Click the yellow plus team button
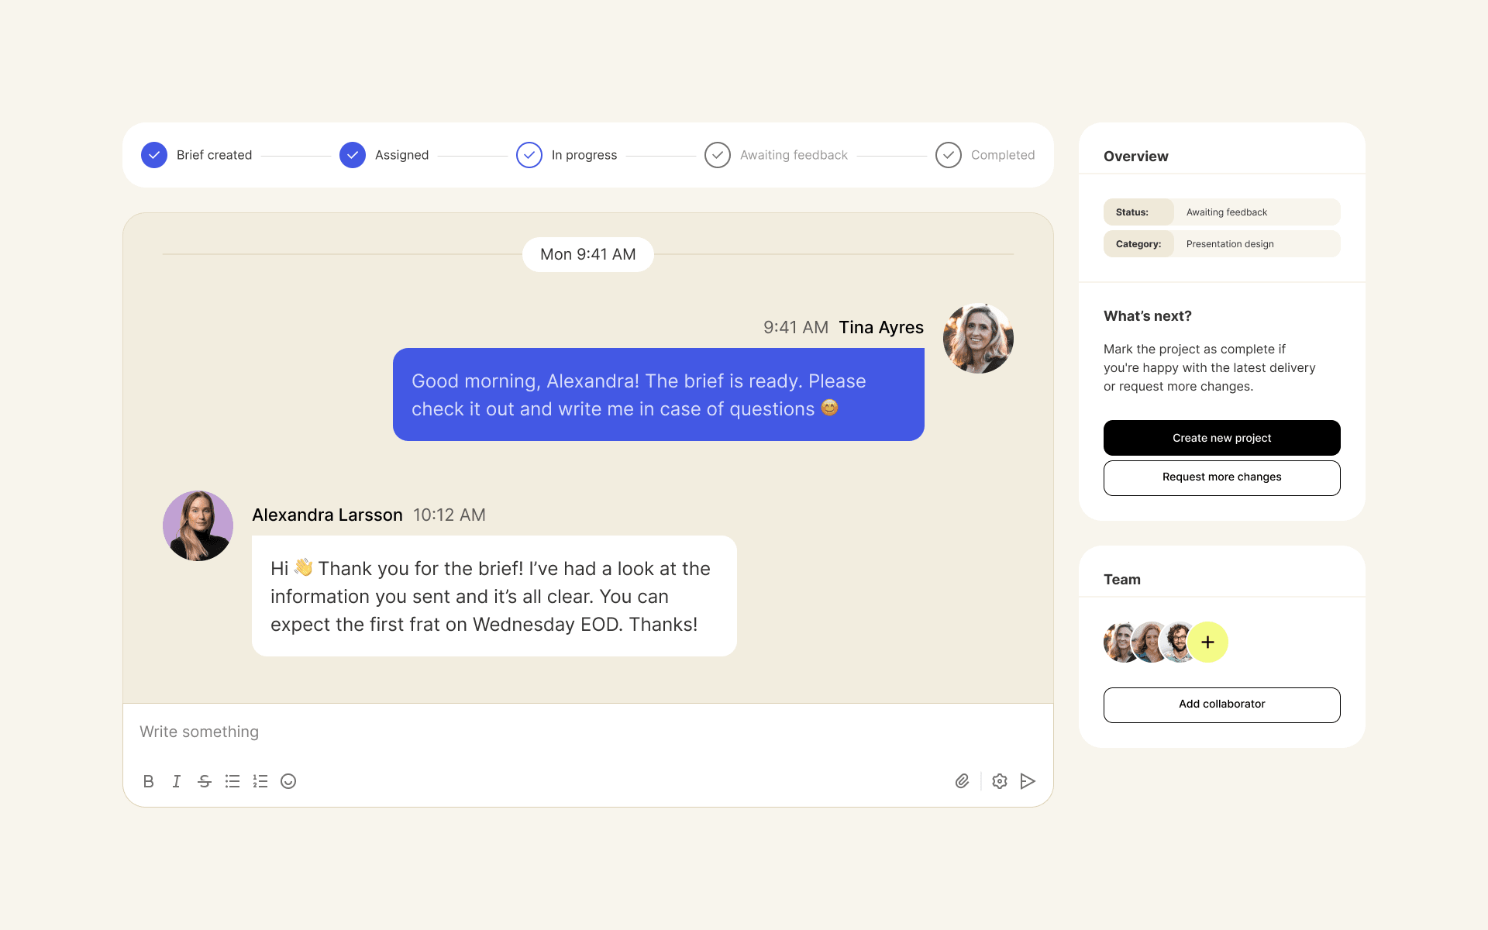The image size is (1488, 930). tap(1207, 642)
